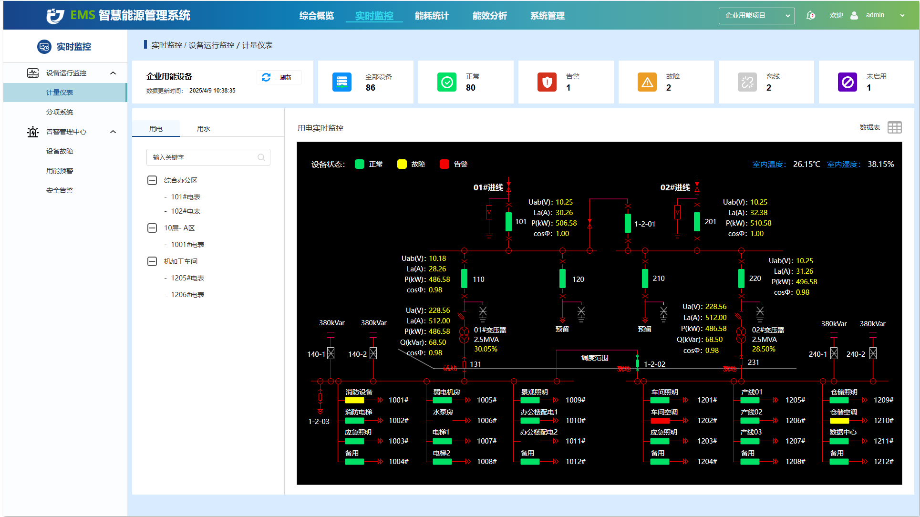Click the search magnifier icon

pos(261,157)
